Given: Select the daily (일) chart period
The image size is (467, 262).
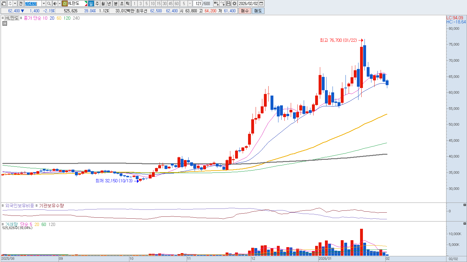Looking at the screenshot, I should (91, 3).
